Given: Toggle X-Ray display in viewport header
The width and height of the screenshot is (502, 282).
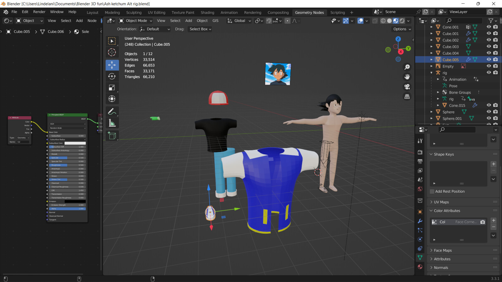Looking at the screenshot, I should 375,21.
